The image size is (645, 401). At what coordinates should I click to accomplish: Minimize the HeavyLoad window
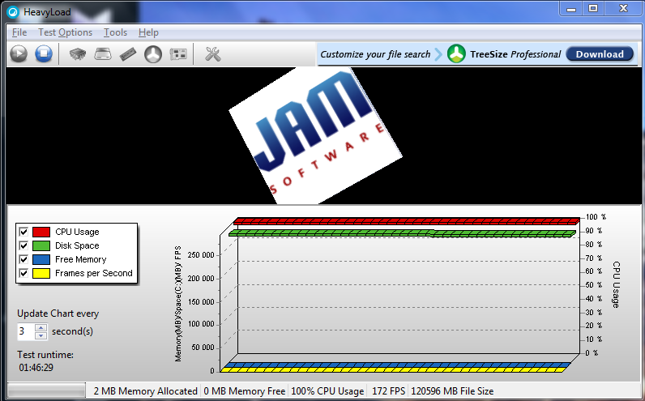coord(571,9)
